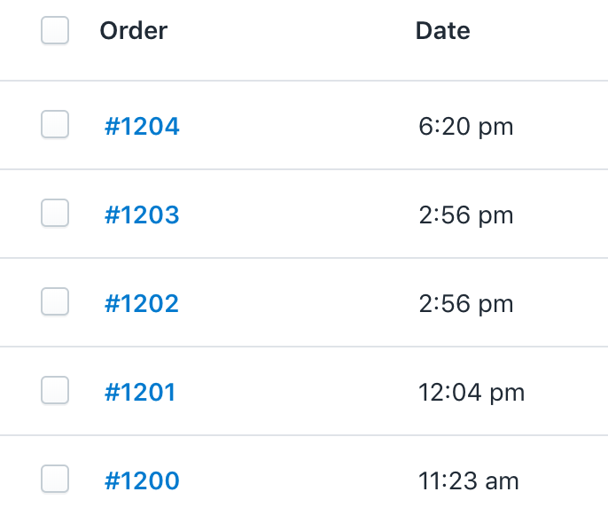Check the box next to order #1203
Viewport: 608px width, 523px height.
[x=55, y=213]
